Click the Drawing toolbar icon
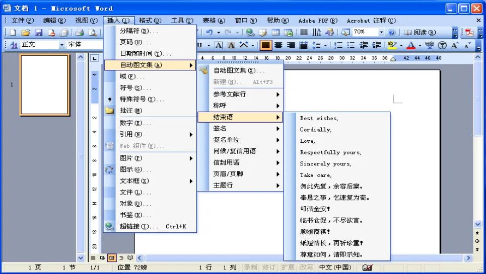The width and height of the screenshot is (486, 274). click(x=329, y=32)
